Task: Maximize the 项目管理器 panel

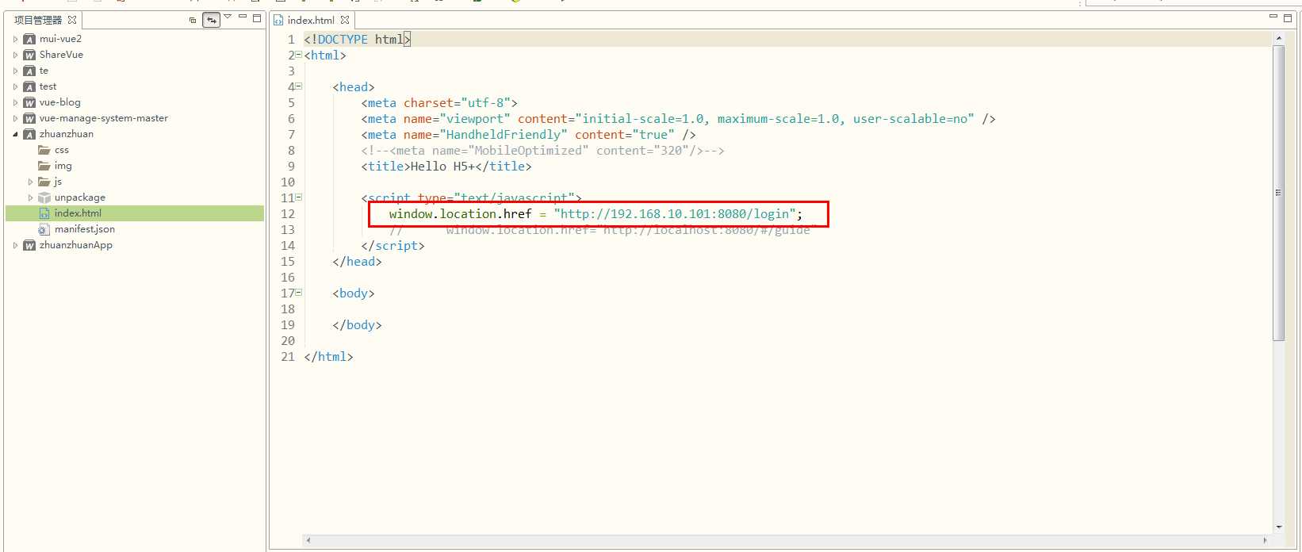Action: 257,17
